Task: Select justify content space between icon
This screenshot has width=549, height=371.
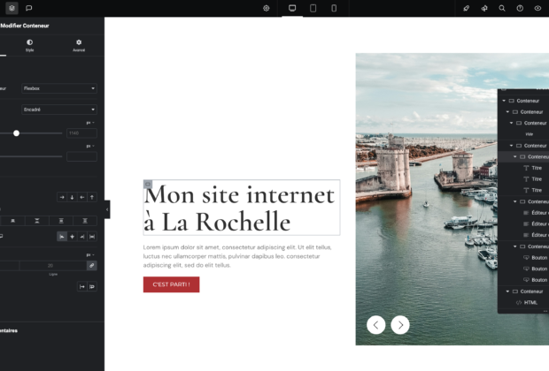Action: [37, 221]
